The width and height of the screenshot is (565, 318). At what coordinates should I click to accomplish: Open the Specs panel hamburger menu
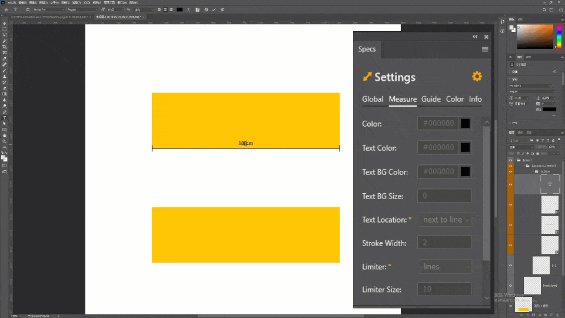485,49
